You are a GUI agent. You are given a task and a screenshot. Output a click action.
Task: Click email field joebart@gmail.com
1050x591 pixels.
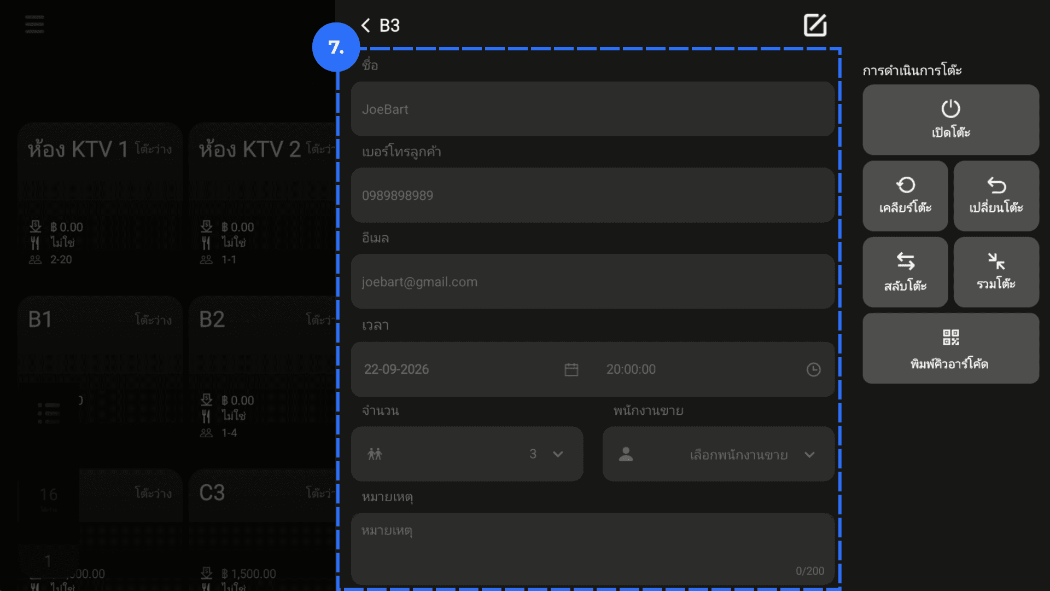(x=593, y=281)
